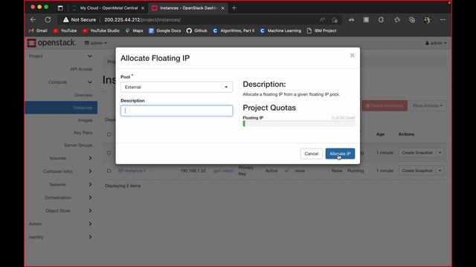
Task: Open a new browser tab
Action: tap(234, 8)
